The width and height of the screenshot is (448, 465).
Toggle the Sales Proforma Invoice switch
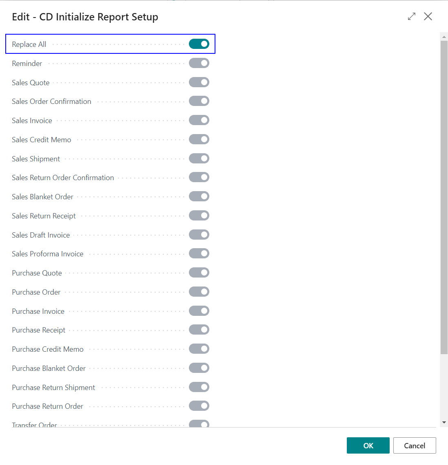(x=199, y=253)
